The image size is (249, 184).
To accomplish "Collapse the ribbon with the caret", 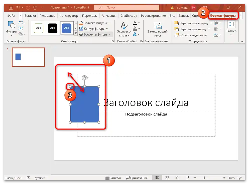I will (x=242, y=41).
